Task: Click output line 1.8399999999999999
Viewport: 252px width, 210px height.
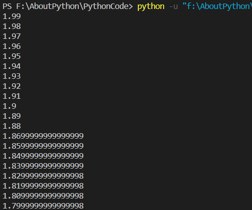Action: [x=43, y=166]
